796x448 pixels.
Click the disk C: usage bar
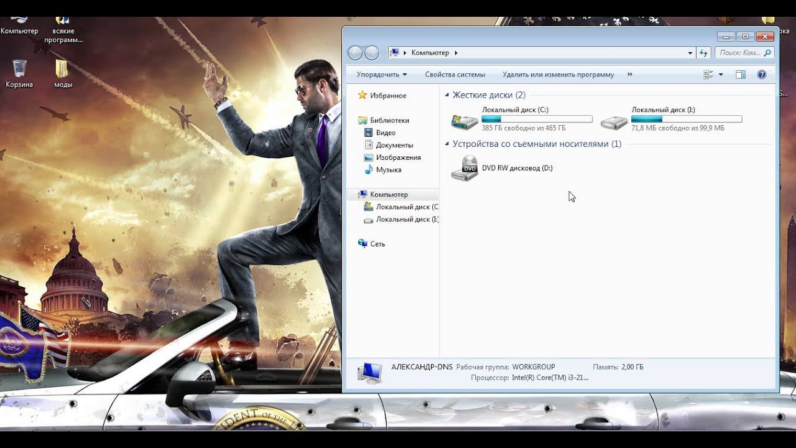[x=537, y=119]
